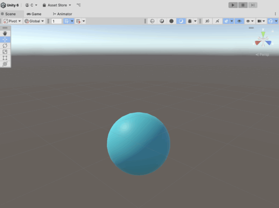
Task: Select unlit draw mode
Action: 171,21
